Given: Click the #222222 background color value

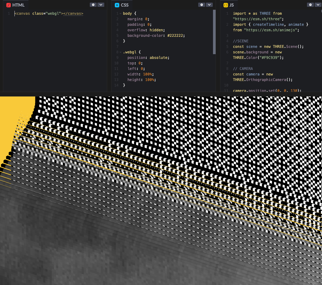Looking at the screenshot, I should pyautogui.click(x=176, y=35).
